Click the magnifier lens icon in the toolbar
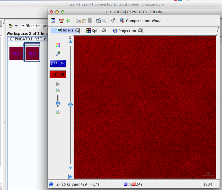The width and height of the screenshot is (222, 190). pyautogui.click(x=104, y=21)
